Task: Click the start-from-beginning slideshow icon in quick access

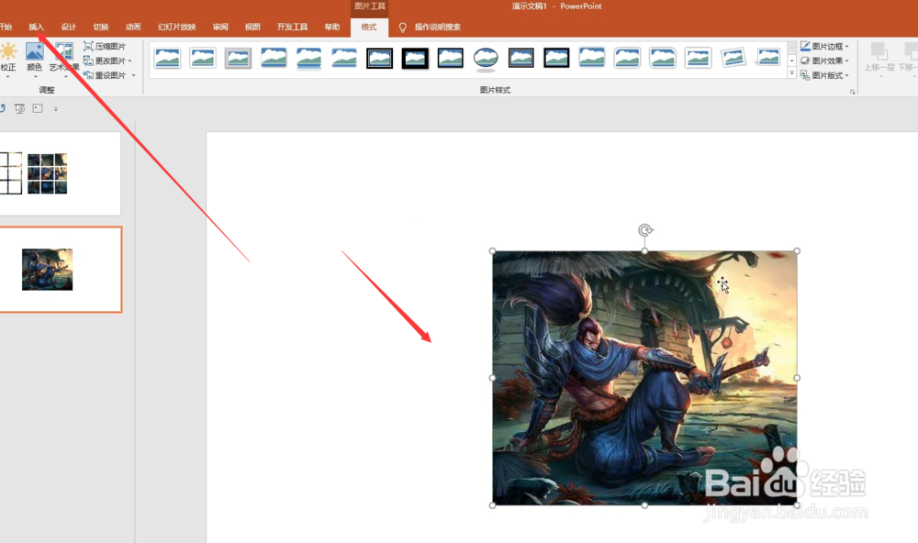Action: click(20, 109)
